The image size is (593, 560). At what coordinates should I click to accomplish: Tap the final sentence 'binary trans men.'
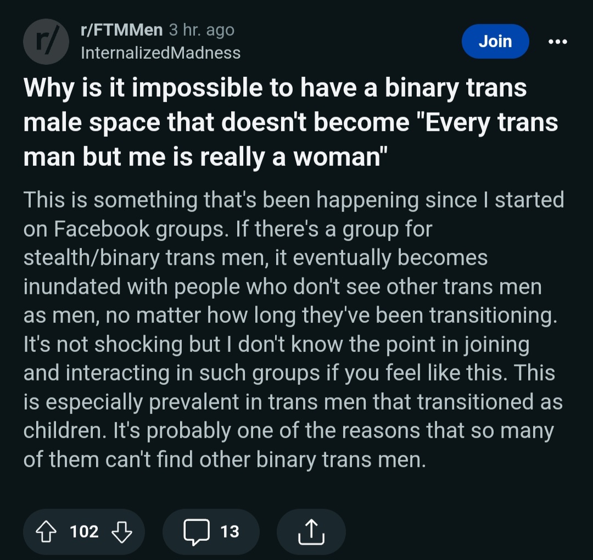coord(341,460)
